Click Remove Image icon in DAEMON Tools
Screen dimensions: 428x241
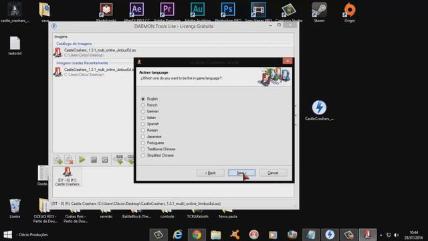(69, 159)
